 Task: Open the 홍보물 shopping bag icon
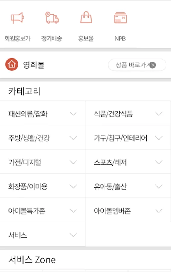(86, 17)
